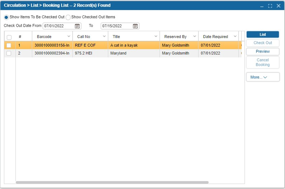Close the Booking List window

point(279,6)
